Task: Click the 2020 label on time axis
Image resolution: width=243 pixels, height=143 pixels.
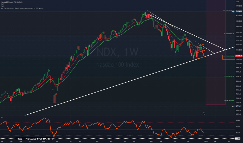Action: click(x=44, y=141)
